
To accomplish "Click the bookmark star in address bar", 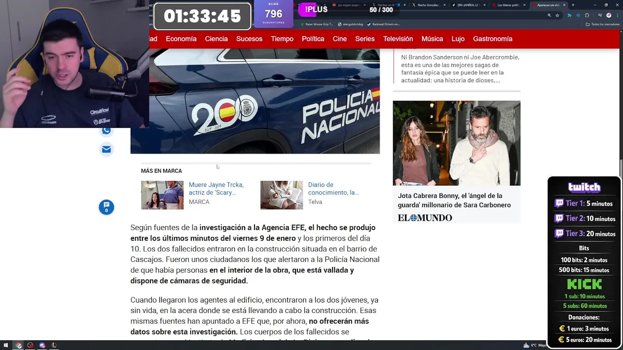I will click(557, 15).
